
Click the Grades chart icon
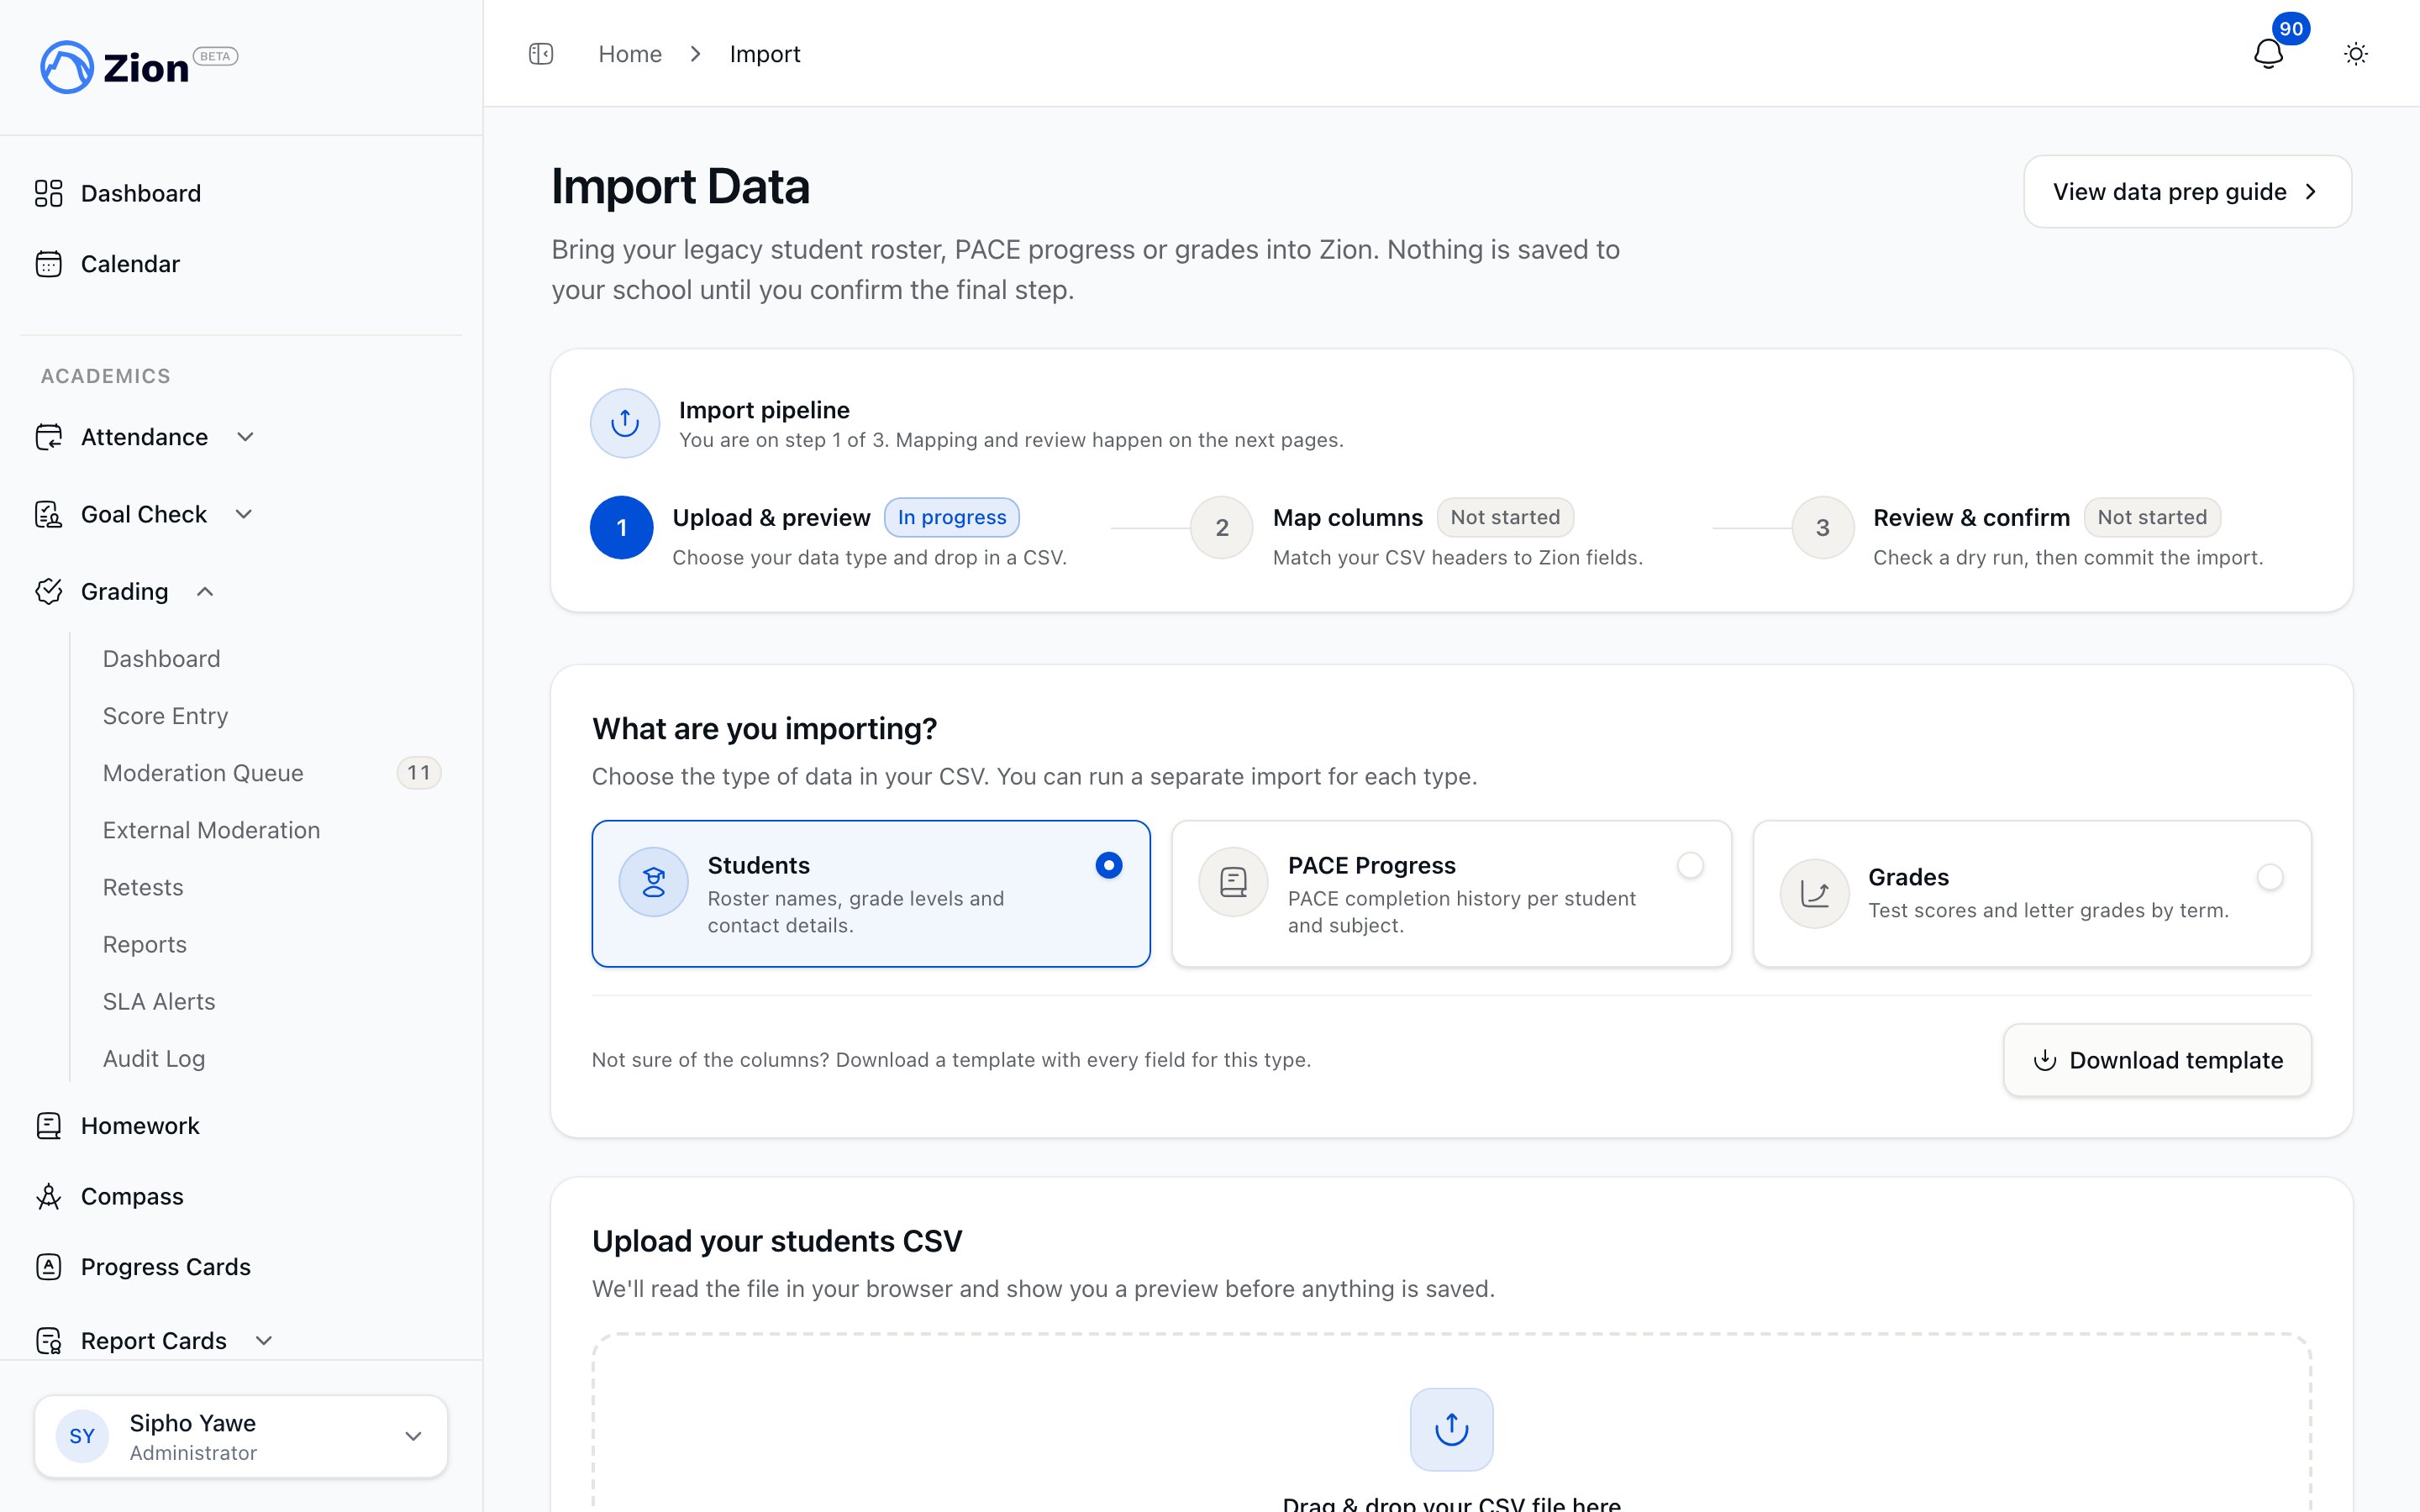pos(1814,894)
